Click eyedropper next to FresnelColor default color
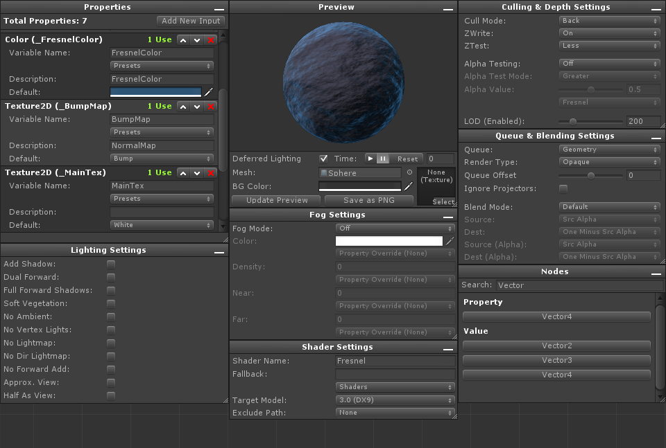This screenshot has width=666, height=448. point(209,92)
